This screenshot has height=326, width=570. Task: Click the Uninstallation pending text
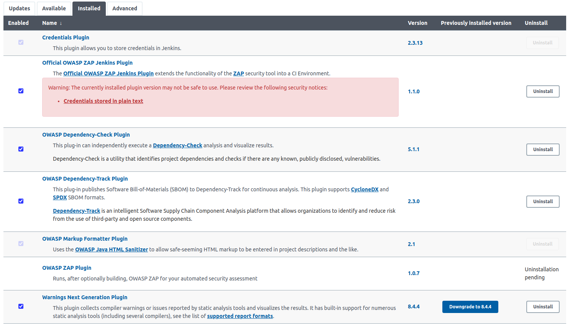542,273
